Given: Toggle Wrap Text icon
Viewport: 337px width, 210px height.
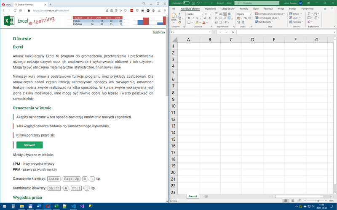Looking at the screenshot, I should [x=229, y=14].
